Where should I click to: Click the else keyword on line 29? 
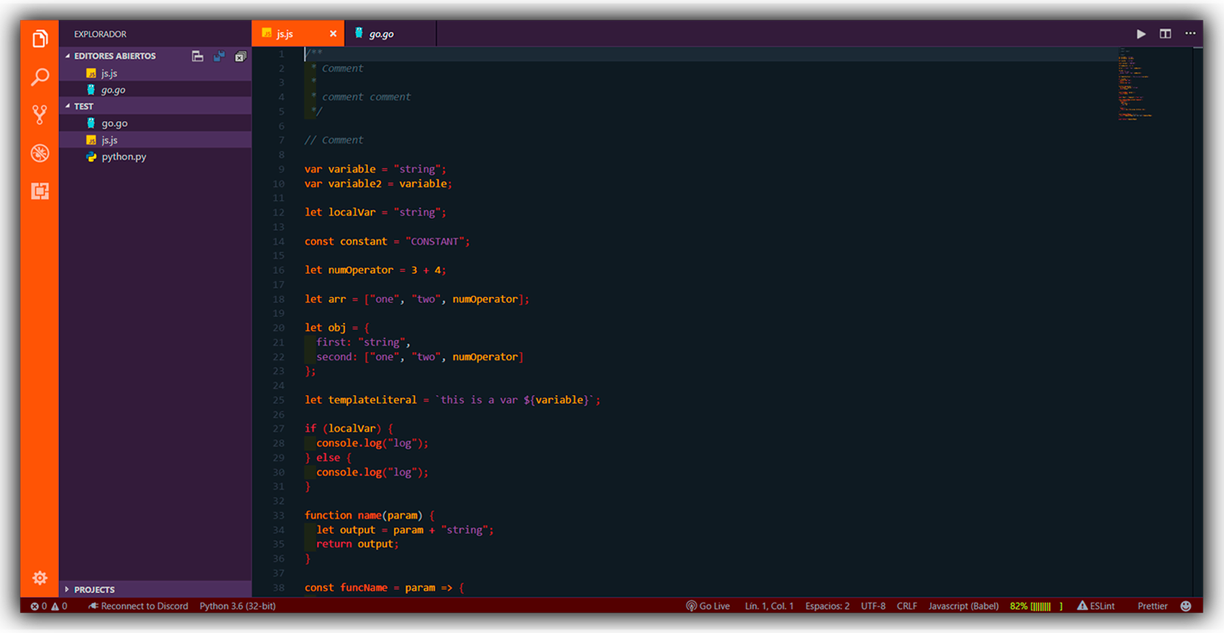[x=328, y=458]
